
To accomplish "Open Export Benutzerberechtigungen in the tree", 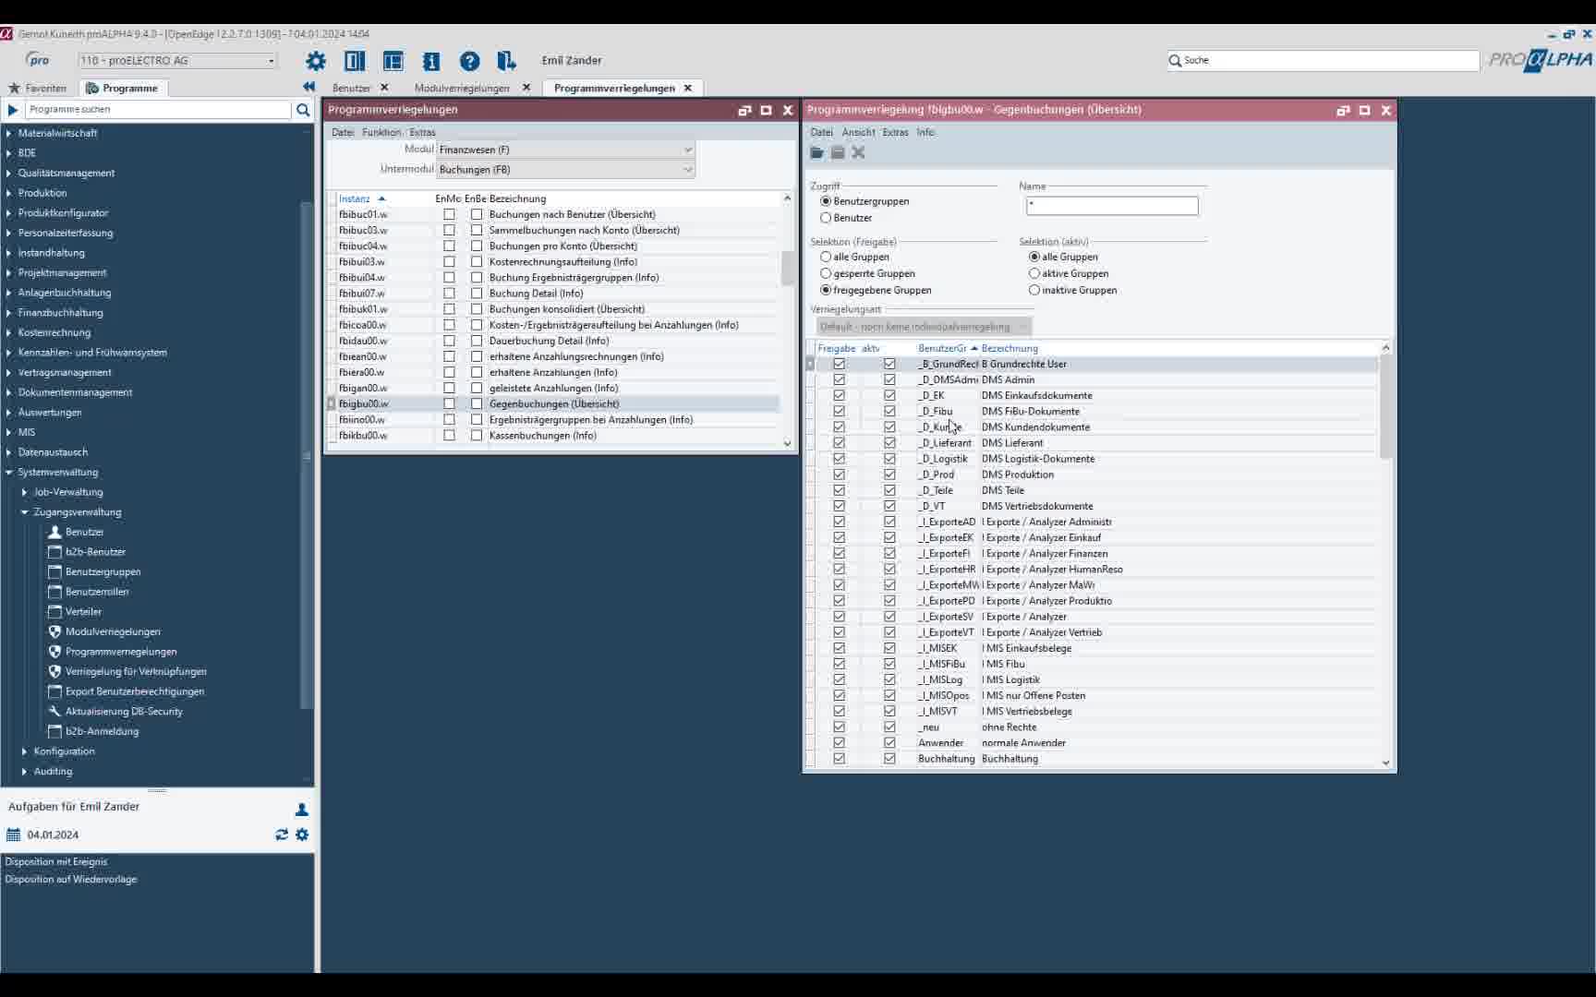I will coord(135,691).
